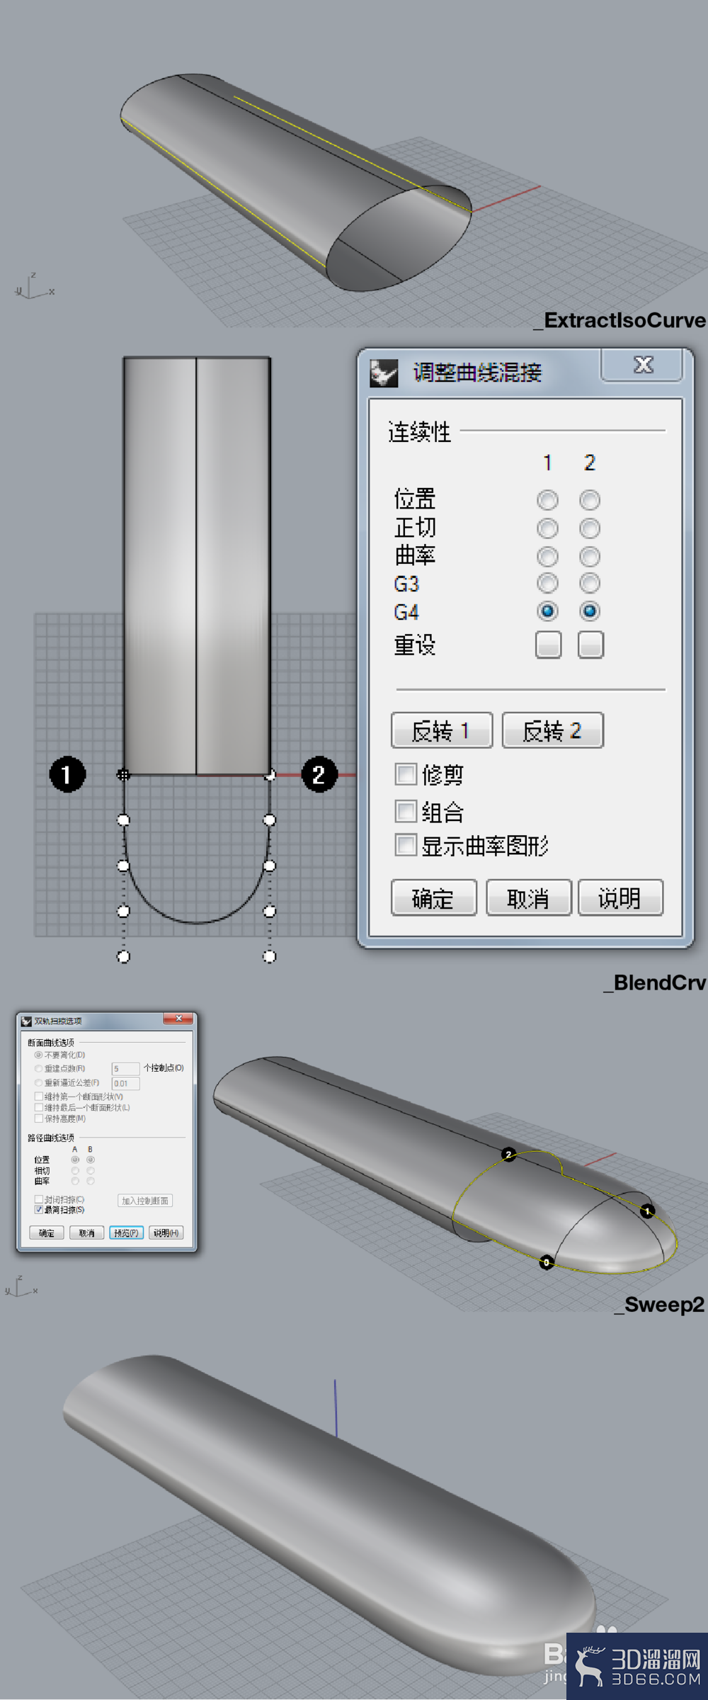Click seam point 2 on the sweep surface

coord(508,1155)
